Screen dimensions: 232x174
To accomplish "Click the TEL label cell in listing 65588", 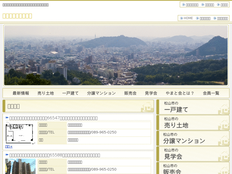I will click(52, 170).
